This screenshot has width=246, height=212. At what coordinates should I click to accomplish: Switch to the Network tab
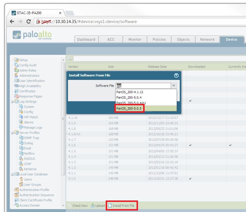tap(207, 40)
